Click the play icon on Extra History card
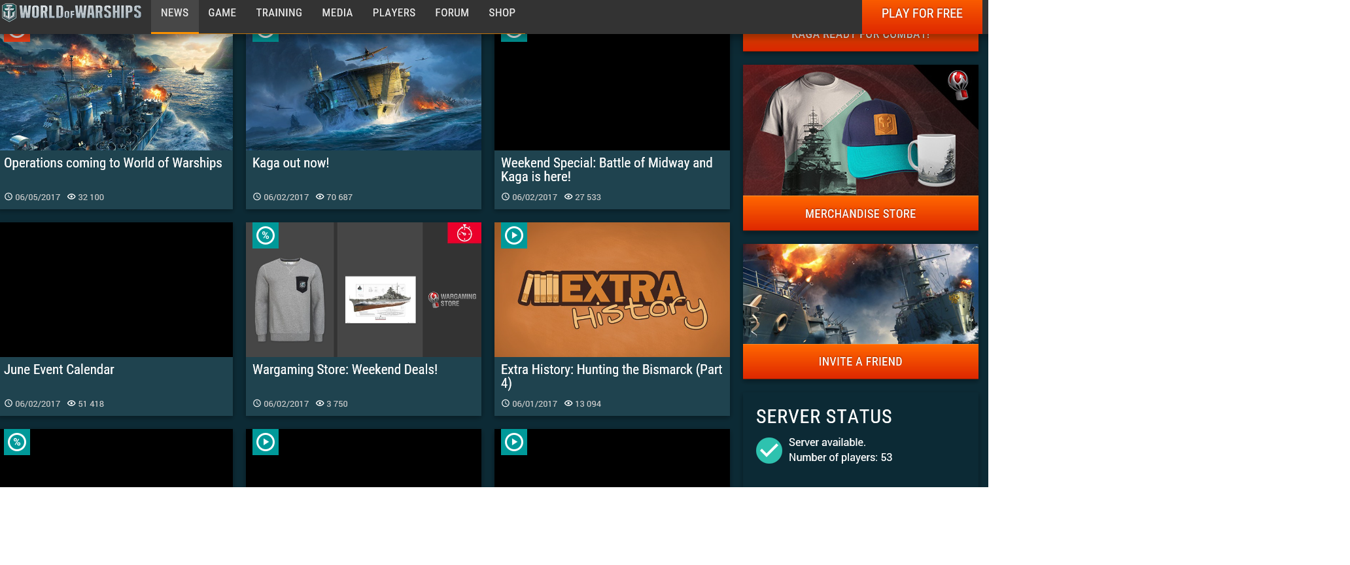The height and width of the screenshot is (565, 1350). 514,235
